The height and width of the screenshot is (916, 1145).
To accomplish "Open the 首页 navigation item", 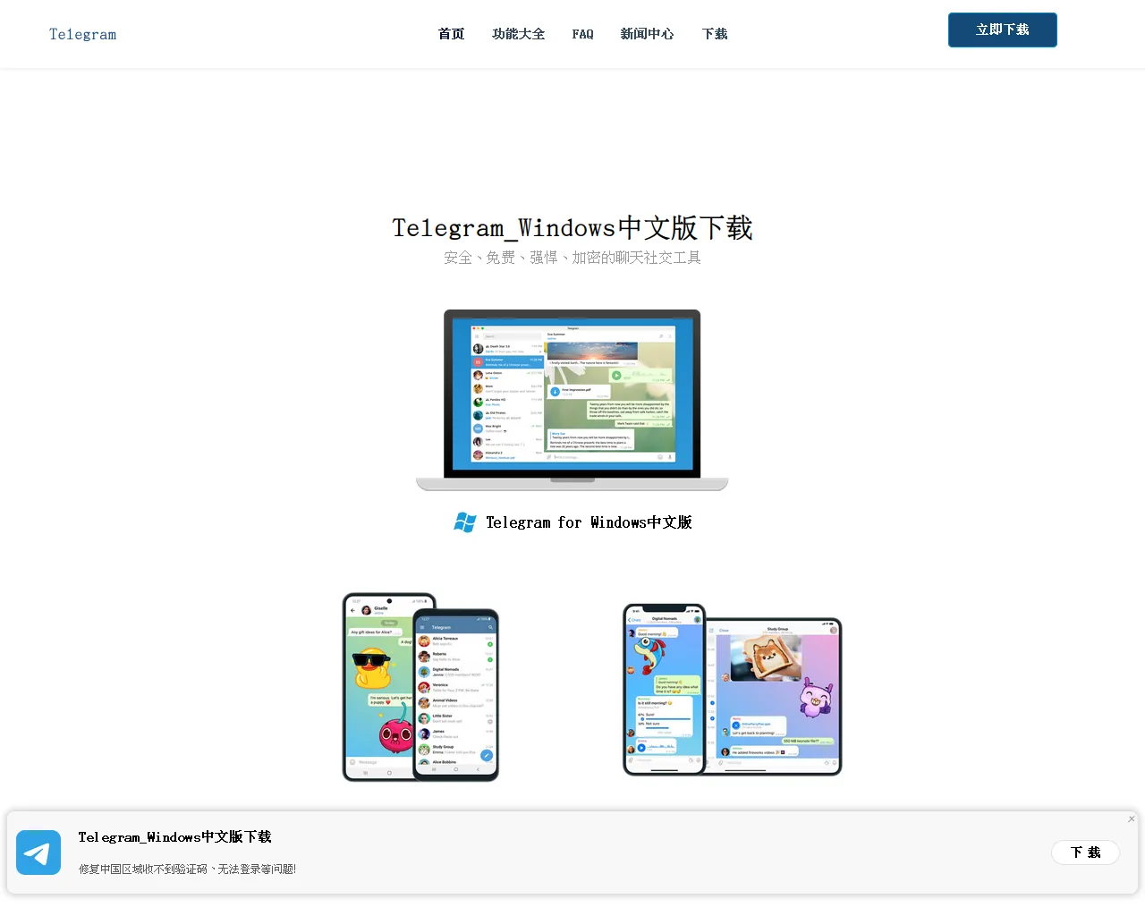I will (x=451, y=34).
